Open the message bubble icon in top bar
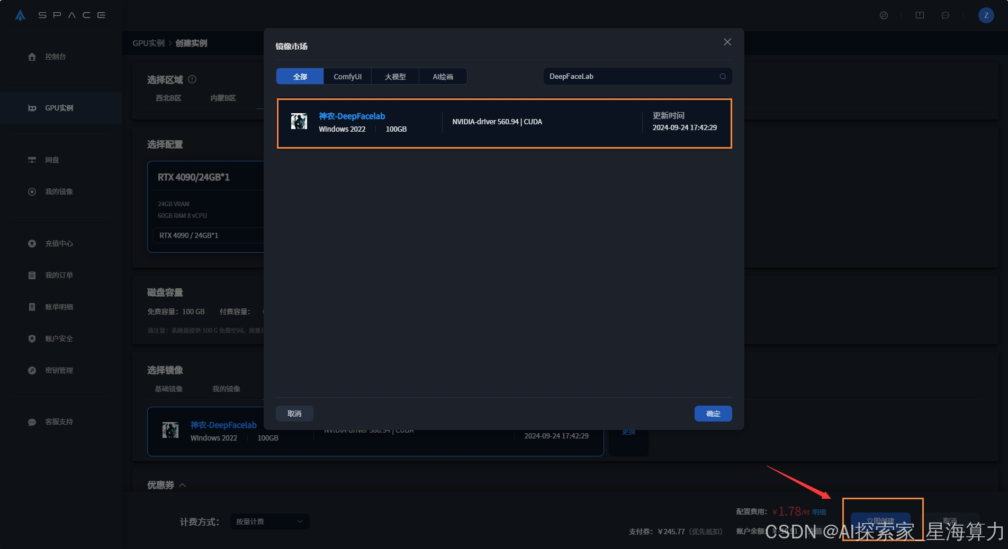 (946, 15)
